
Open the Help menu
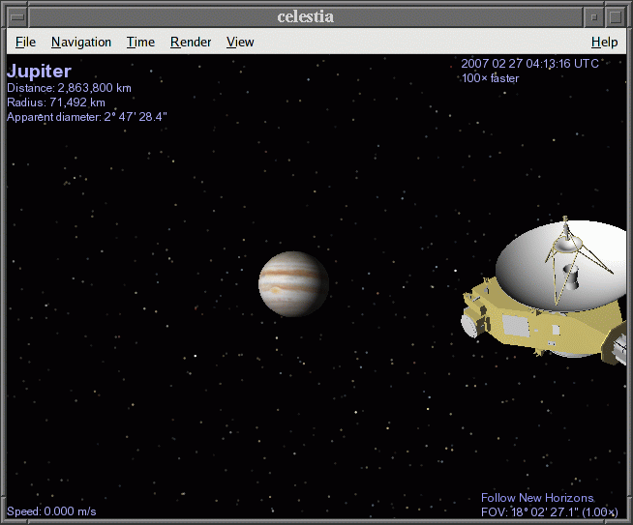pos(604,42)
